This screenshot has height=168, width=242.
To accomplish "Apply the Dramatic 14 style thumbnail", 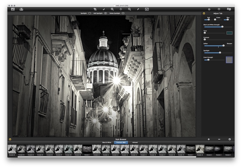I will pos(134,149).
